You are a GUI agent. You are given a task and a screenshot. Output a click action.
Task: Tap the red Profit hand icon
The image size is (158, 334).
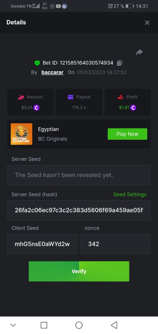[x=120, y=97]
